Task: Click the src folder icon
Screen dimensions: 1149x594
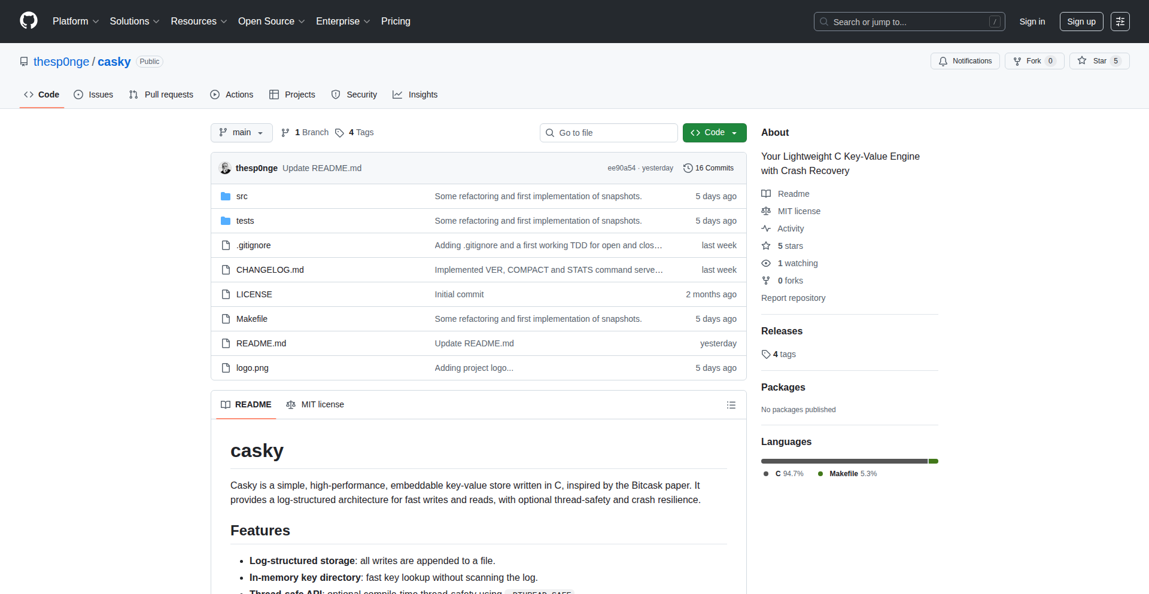Action: coord(226,196)
